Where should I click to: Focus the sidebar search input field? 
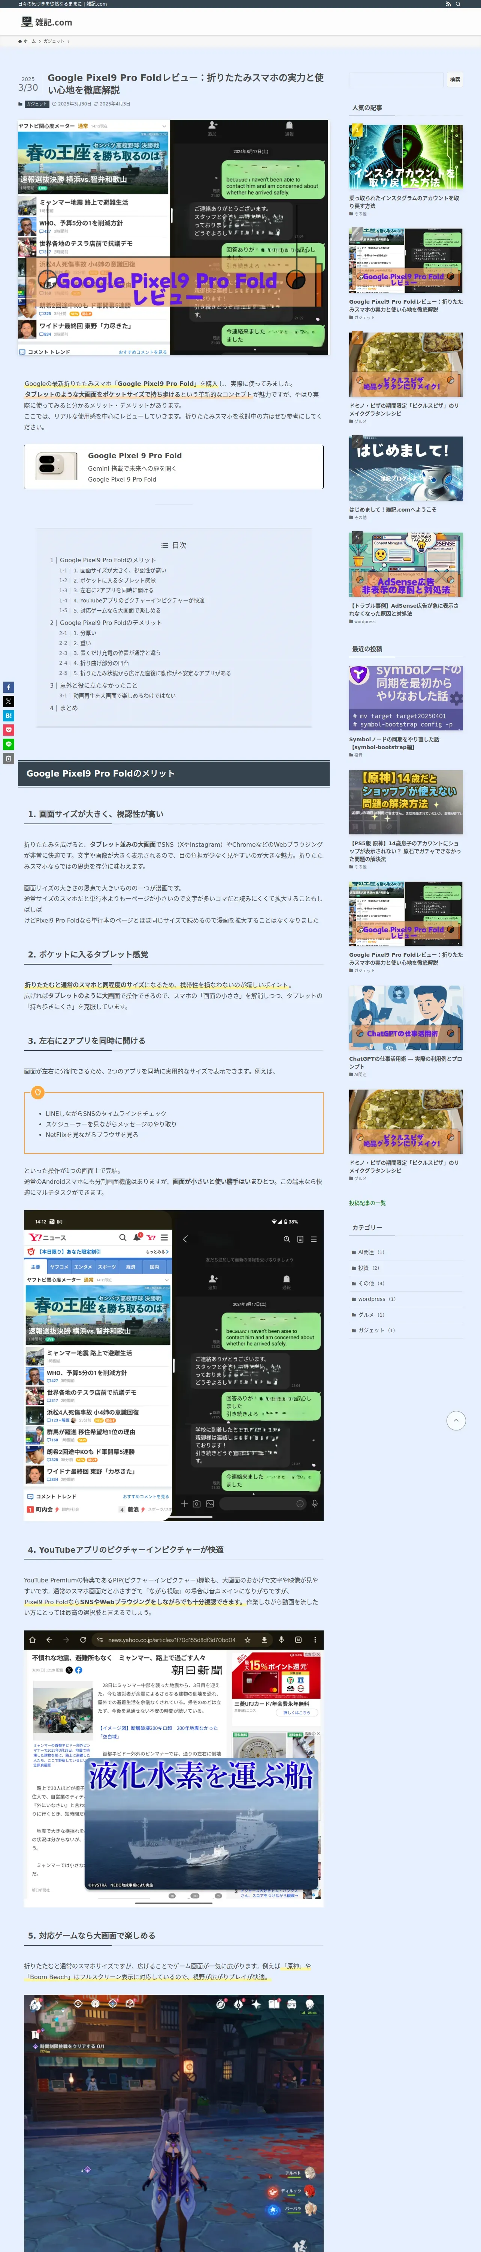[397, 80]
